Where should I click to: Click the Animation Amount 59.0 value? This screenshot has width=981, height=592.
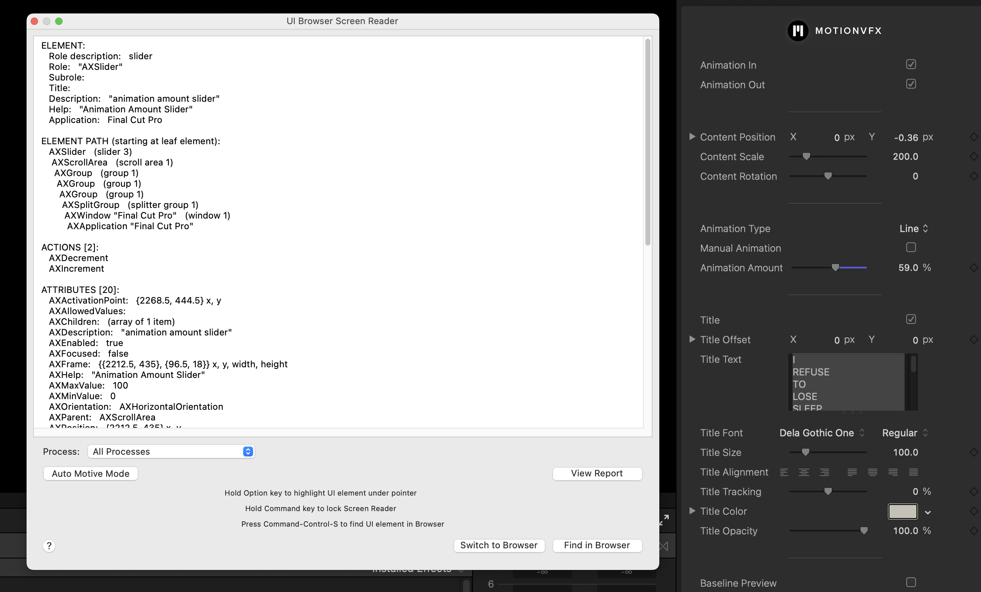(908, 268)
